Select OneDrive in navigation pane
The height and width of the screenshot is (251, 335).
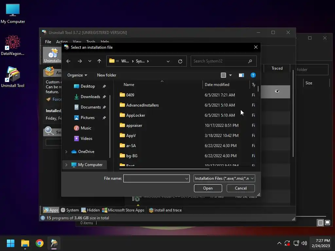pyautogui.click(x=86, y=152)
